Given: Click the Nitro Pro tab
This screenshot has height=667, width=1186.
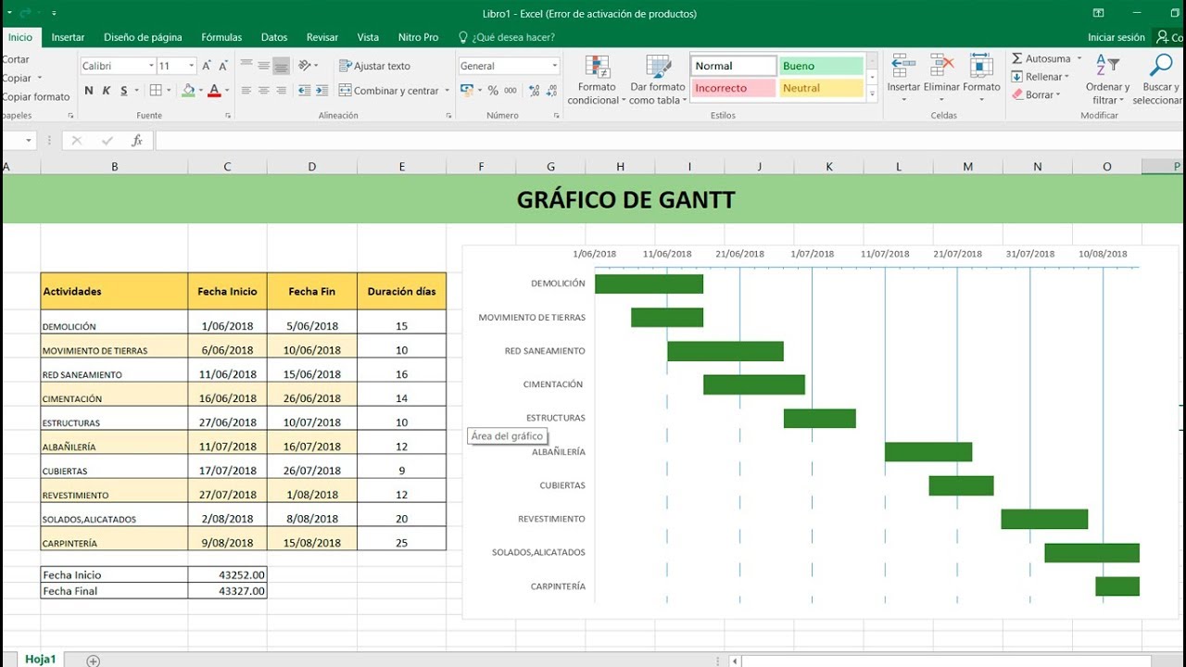Looking at the screenshot, I should [x=418, y=37].
